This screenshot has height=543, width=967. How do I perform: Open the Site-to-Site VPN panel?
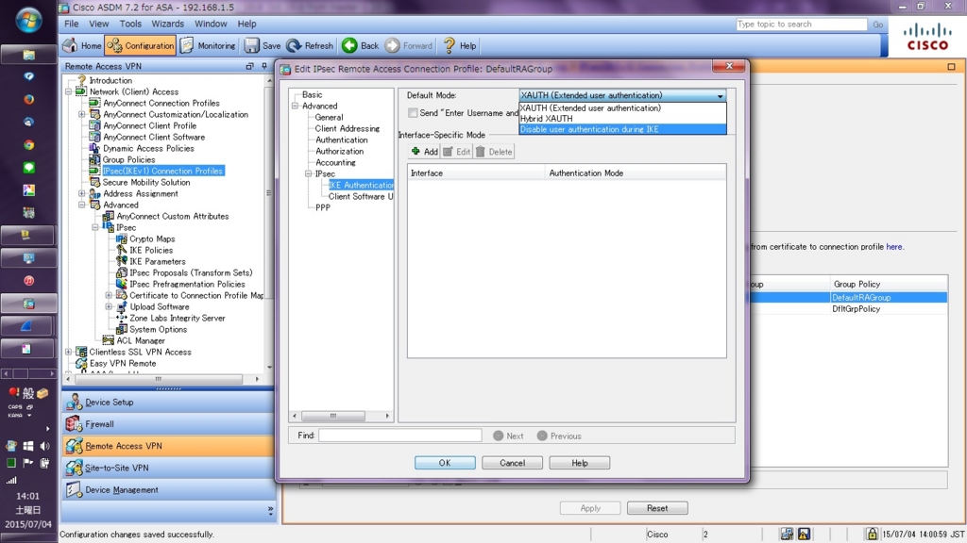coord(168,468)
